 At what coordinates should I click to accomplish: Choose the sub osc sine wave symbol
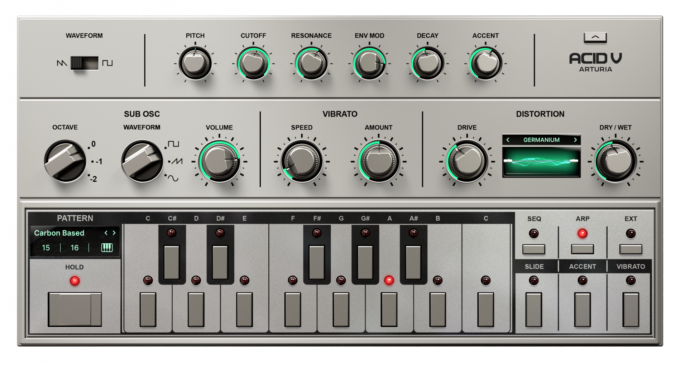pyautogui.click(x=173, y=178)
